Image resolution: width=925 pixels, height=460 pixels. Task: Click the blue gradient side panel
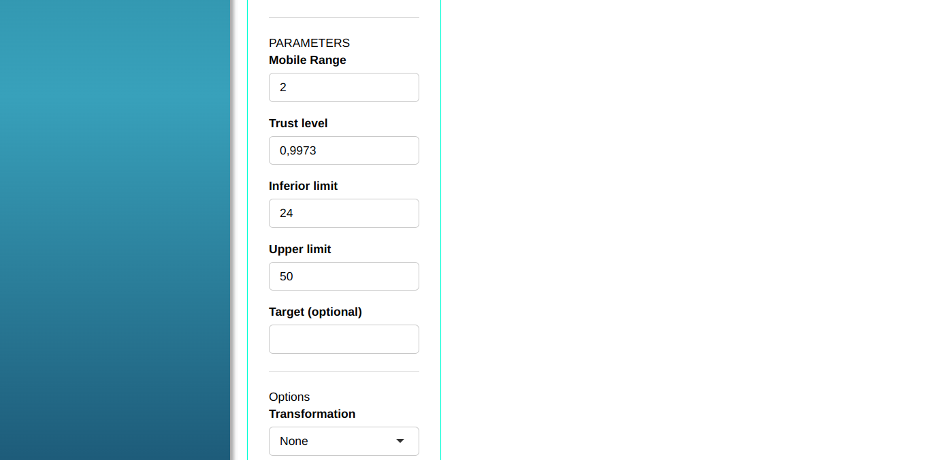[x=114, y=230]
